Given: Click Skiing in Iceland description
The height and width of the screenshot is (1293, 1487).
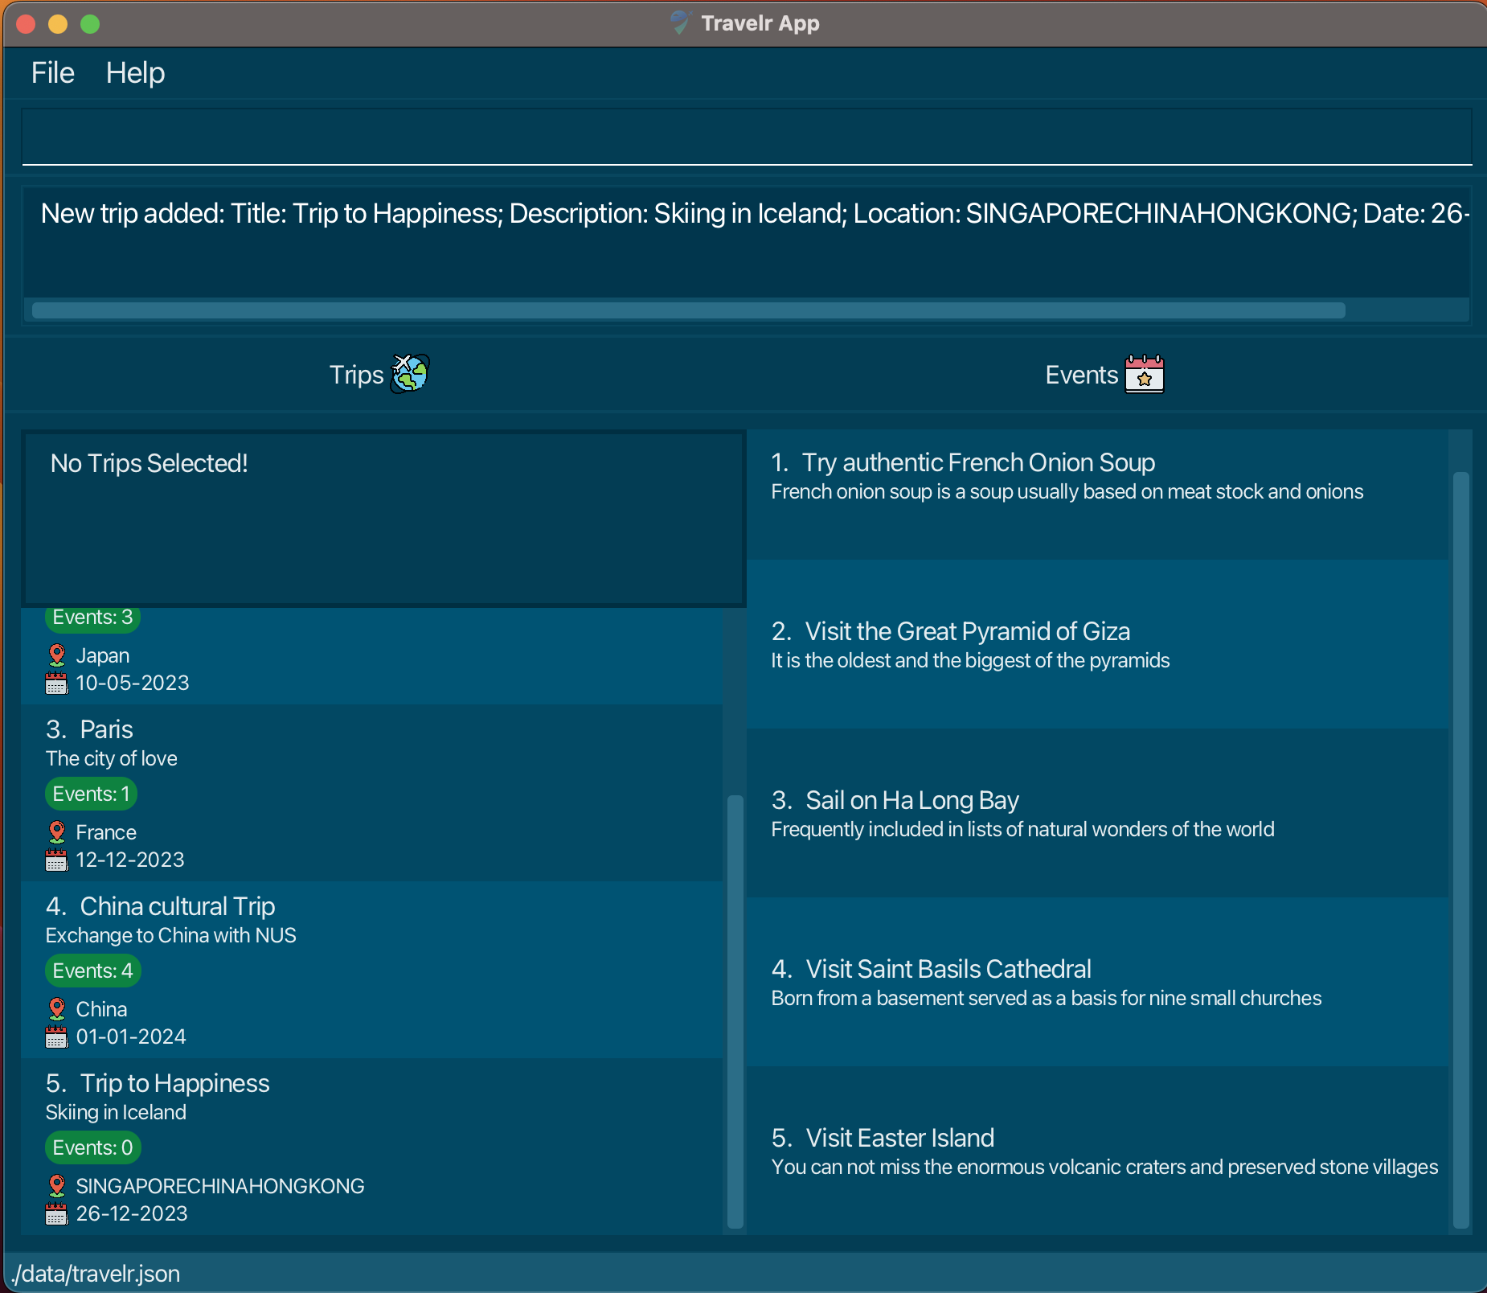Looking at the screenshot, I should pyautogui.click(x=116, y=1112).
